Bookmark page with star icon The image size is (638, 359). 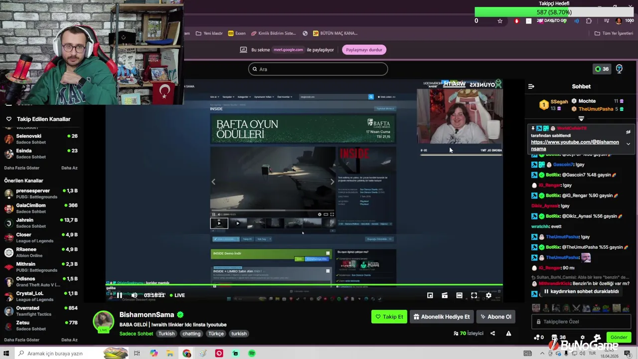[x=500, y=21]
